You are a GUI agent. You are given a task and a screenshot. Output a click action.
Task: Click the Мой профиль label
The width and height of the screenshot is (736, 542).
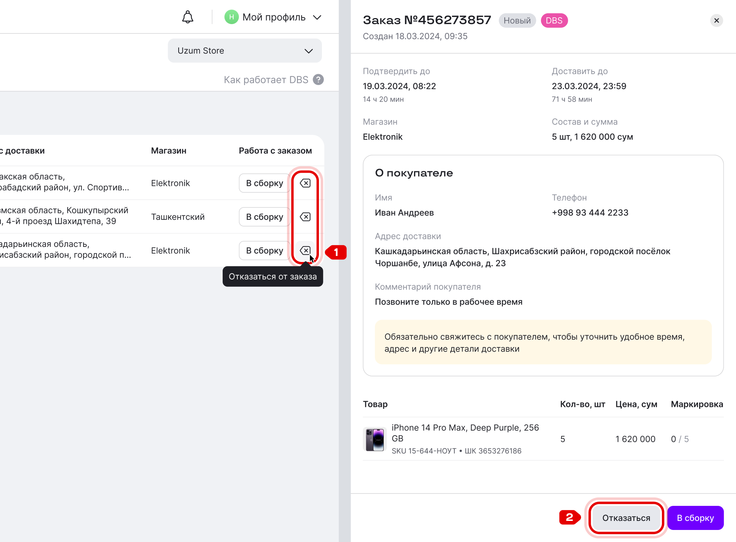[x=274, y=17]
